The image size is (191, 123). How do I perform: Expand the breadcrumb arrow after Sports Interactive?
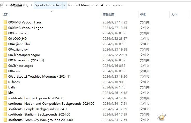[64, 5]
